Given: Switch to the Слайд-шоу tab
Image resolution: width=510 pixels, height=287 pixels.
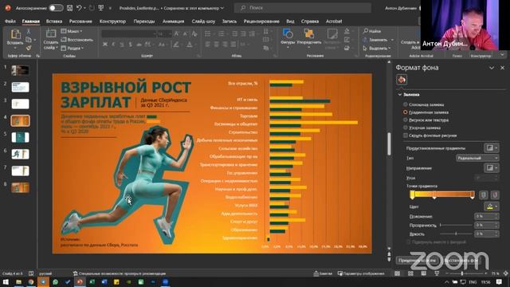Looking at the screenshot, I should (203, 22).
